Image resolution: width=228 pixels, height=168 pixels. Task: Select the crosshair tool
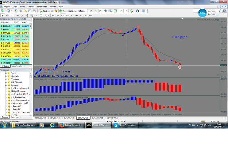click(x=7, y=15)
